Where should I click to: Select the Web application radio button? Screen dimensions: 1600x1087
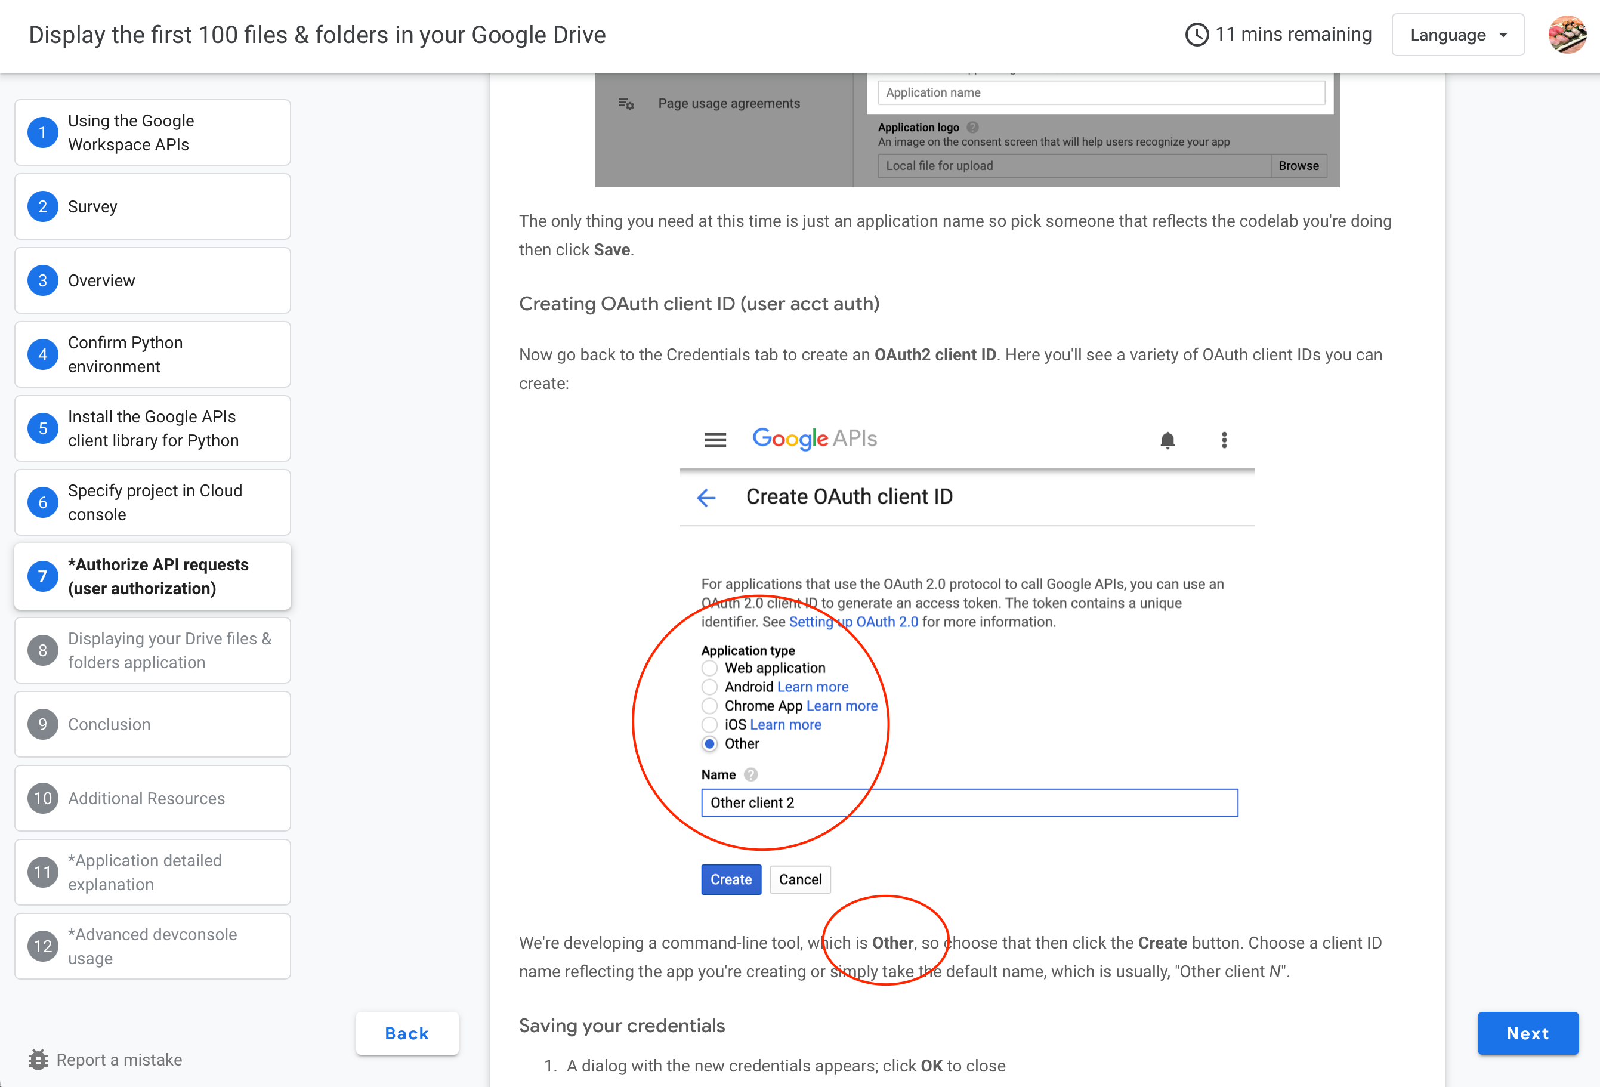coord(709,667)
